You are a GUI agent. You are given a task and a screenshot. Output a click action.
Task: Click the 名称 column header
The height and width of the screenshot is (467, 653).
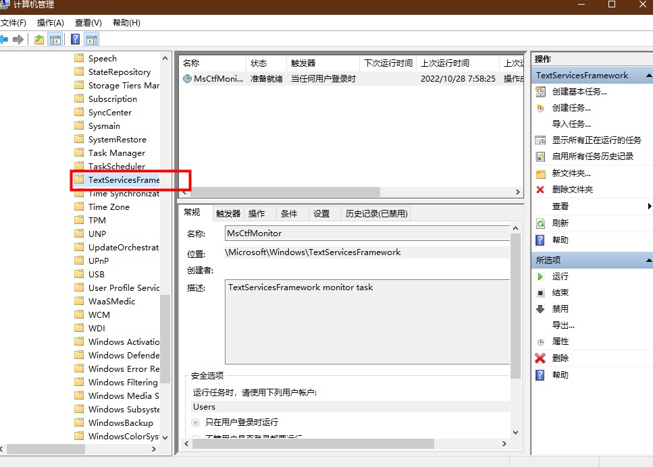213,63
